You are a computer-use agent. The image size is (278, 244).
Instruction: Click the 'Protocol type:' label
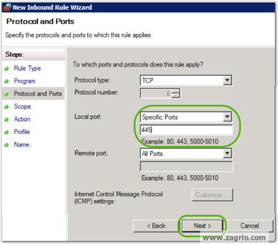[x=93, y=80]
